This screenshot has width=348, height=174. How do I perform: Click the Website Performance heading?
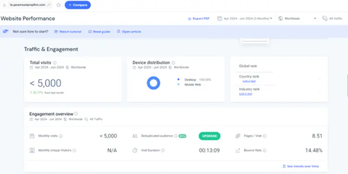(28, 19)
